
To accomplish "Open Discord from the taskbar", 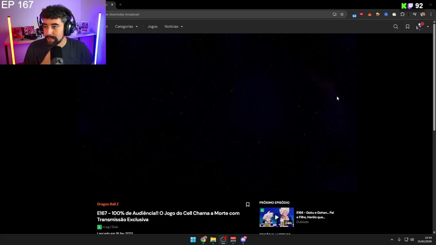I will coord(243,240).
